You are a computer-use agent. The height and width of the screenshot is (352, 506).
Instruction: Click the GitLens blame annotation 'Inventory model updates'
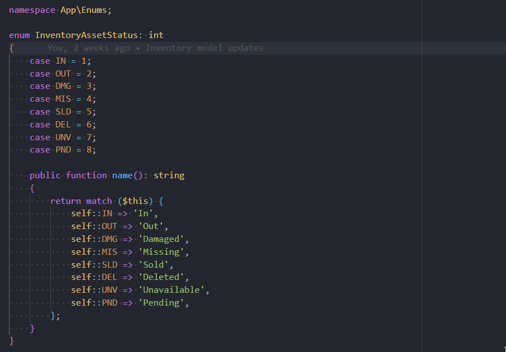204,48
